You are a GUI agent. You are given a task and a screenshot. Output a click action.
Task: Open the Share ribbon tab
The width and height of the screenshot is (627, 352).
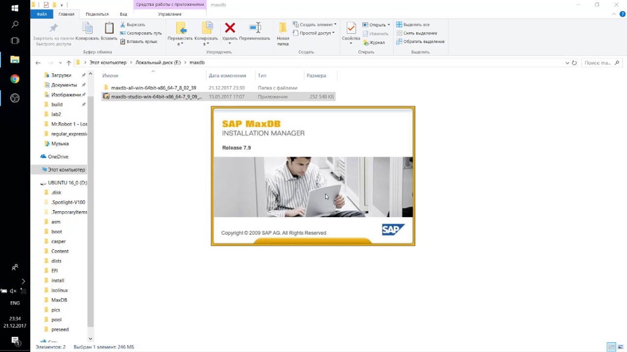pos(97,14)
